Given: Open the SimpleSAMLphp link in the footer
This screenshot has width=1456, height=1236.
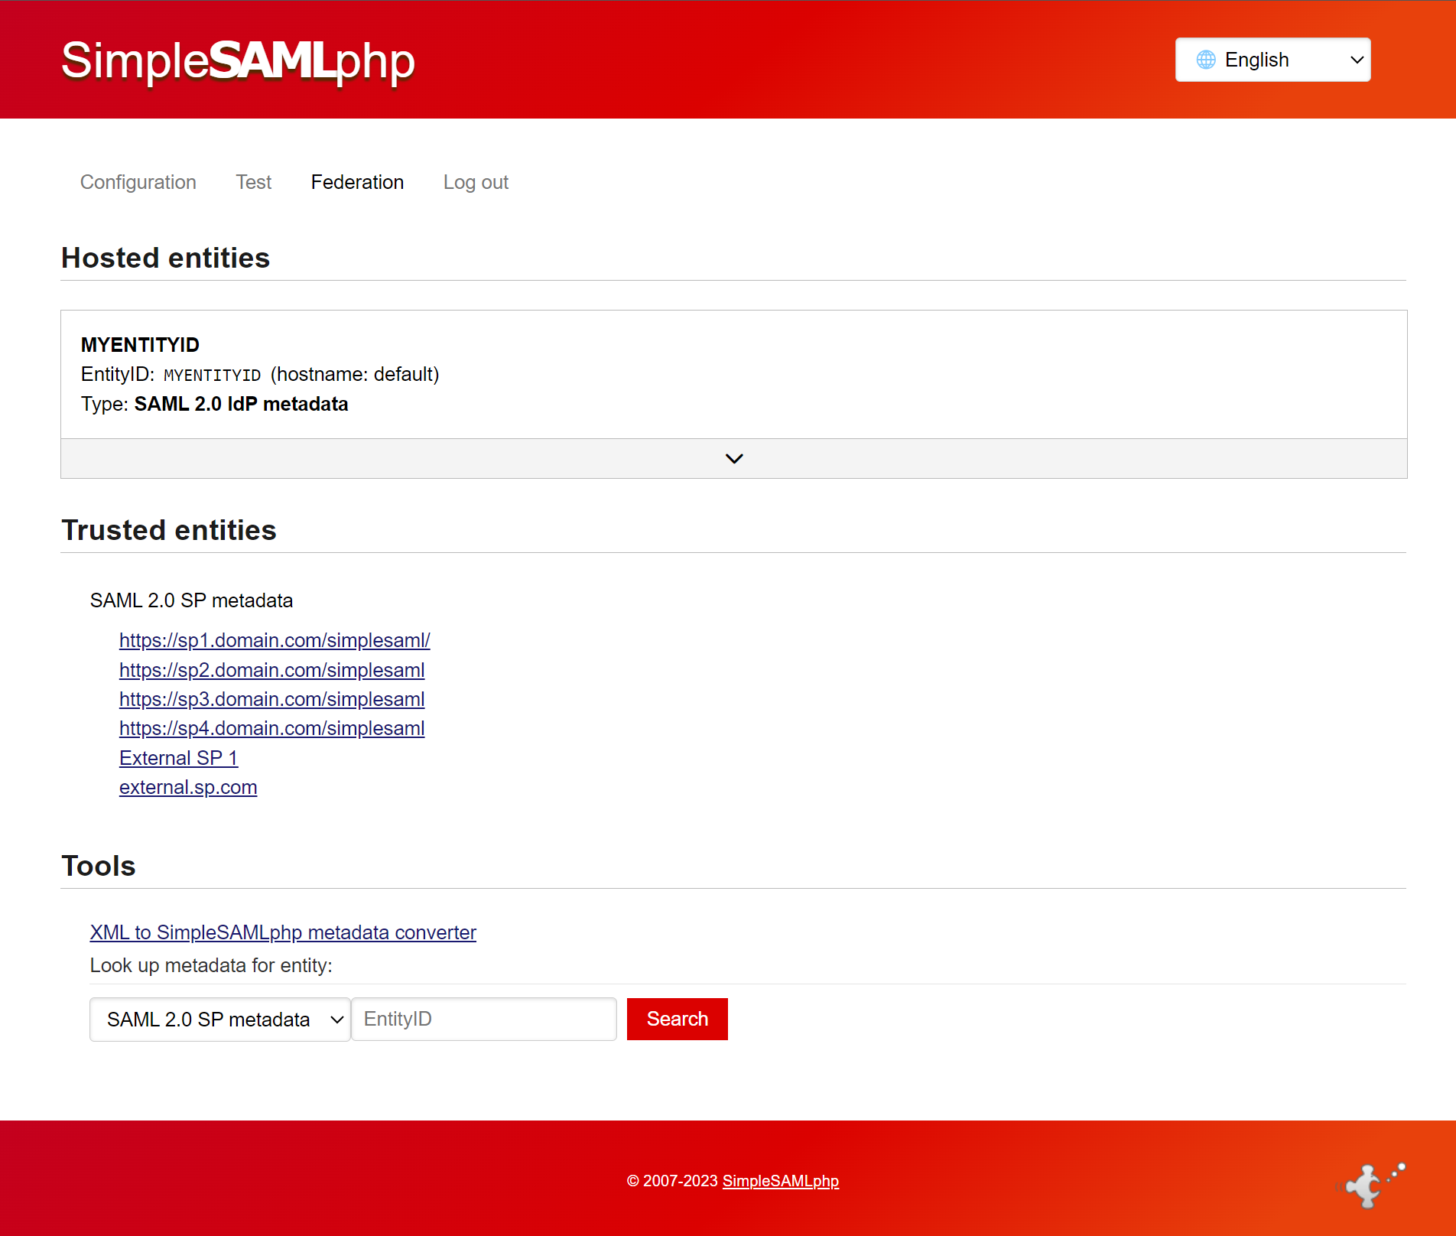Looking at the screenshot, I should (x=781, y=1181).
